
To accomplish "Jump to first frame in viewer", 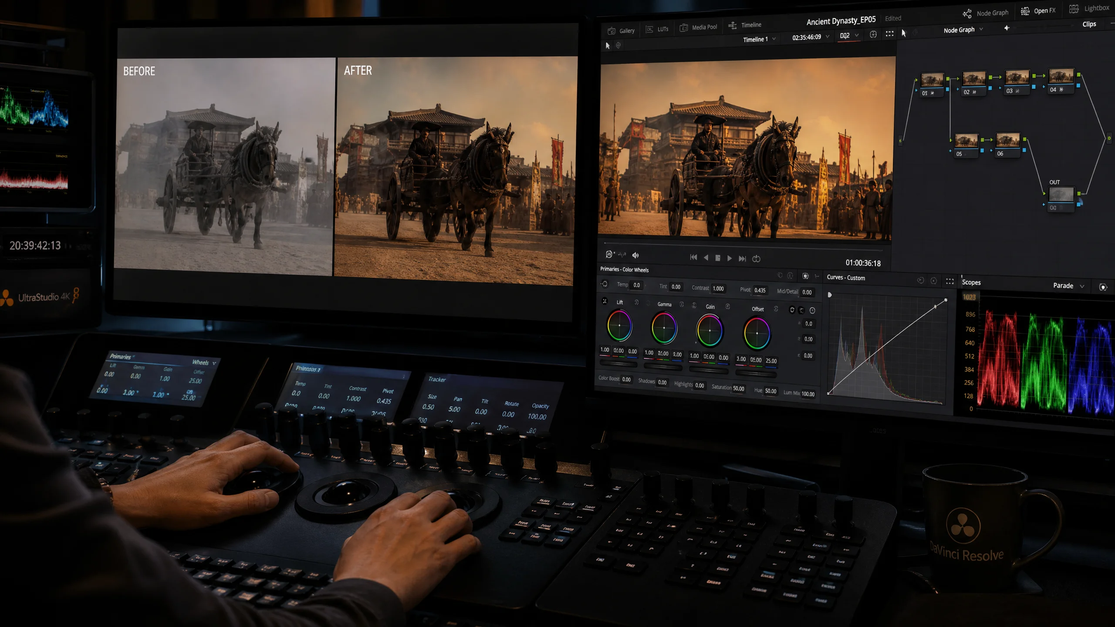I will pos(693,257).
